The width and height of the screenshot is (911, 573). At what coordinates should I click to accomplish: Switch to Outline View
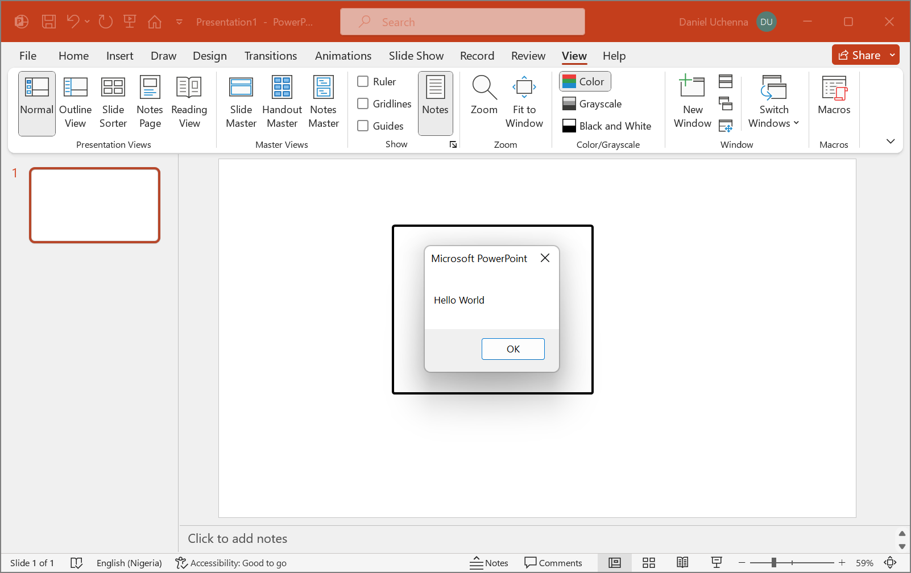[75, 103]
